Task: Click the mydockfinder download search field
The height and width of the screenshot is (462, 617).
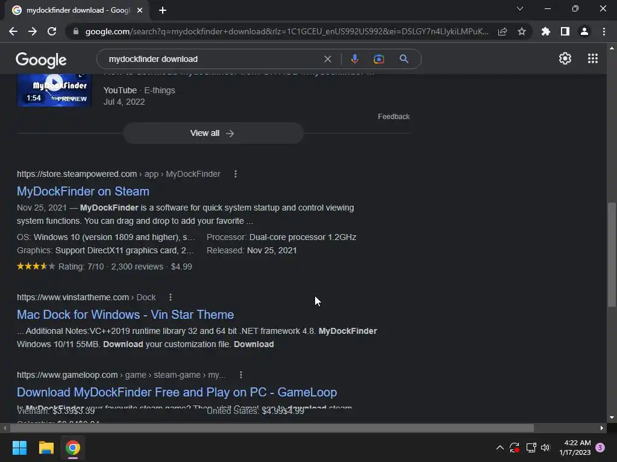Action: pyautogui.click(x=213, y=59)
